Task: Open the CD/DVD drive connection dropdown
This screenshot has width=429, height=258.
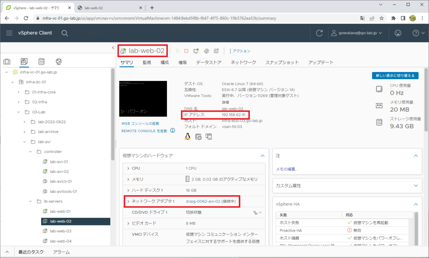Action: pos(257,212)
